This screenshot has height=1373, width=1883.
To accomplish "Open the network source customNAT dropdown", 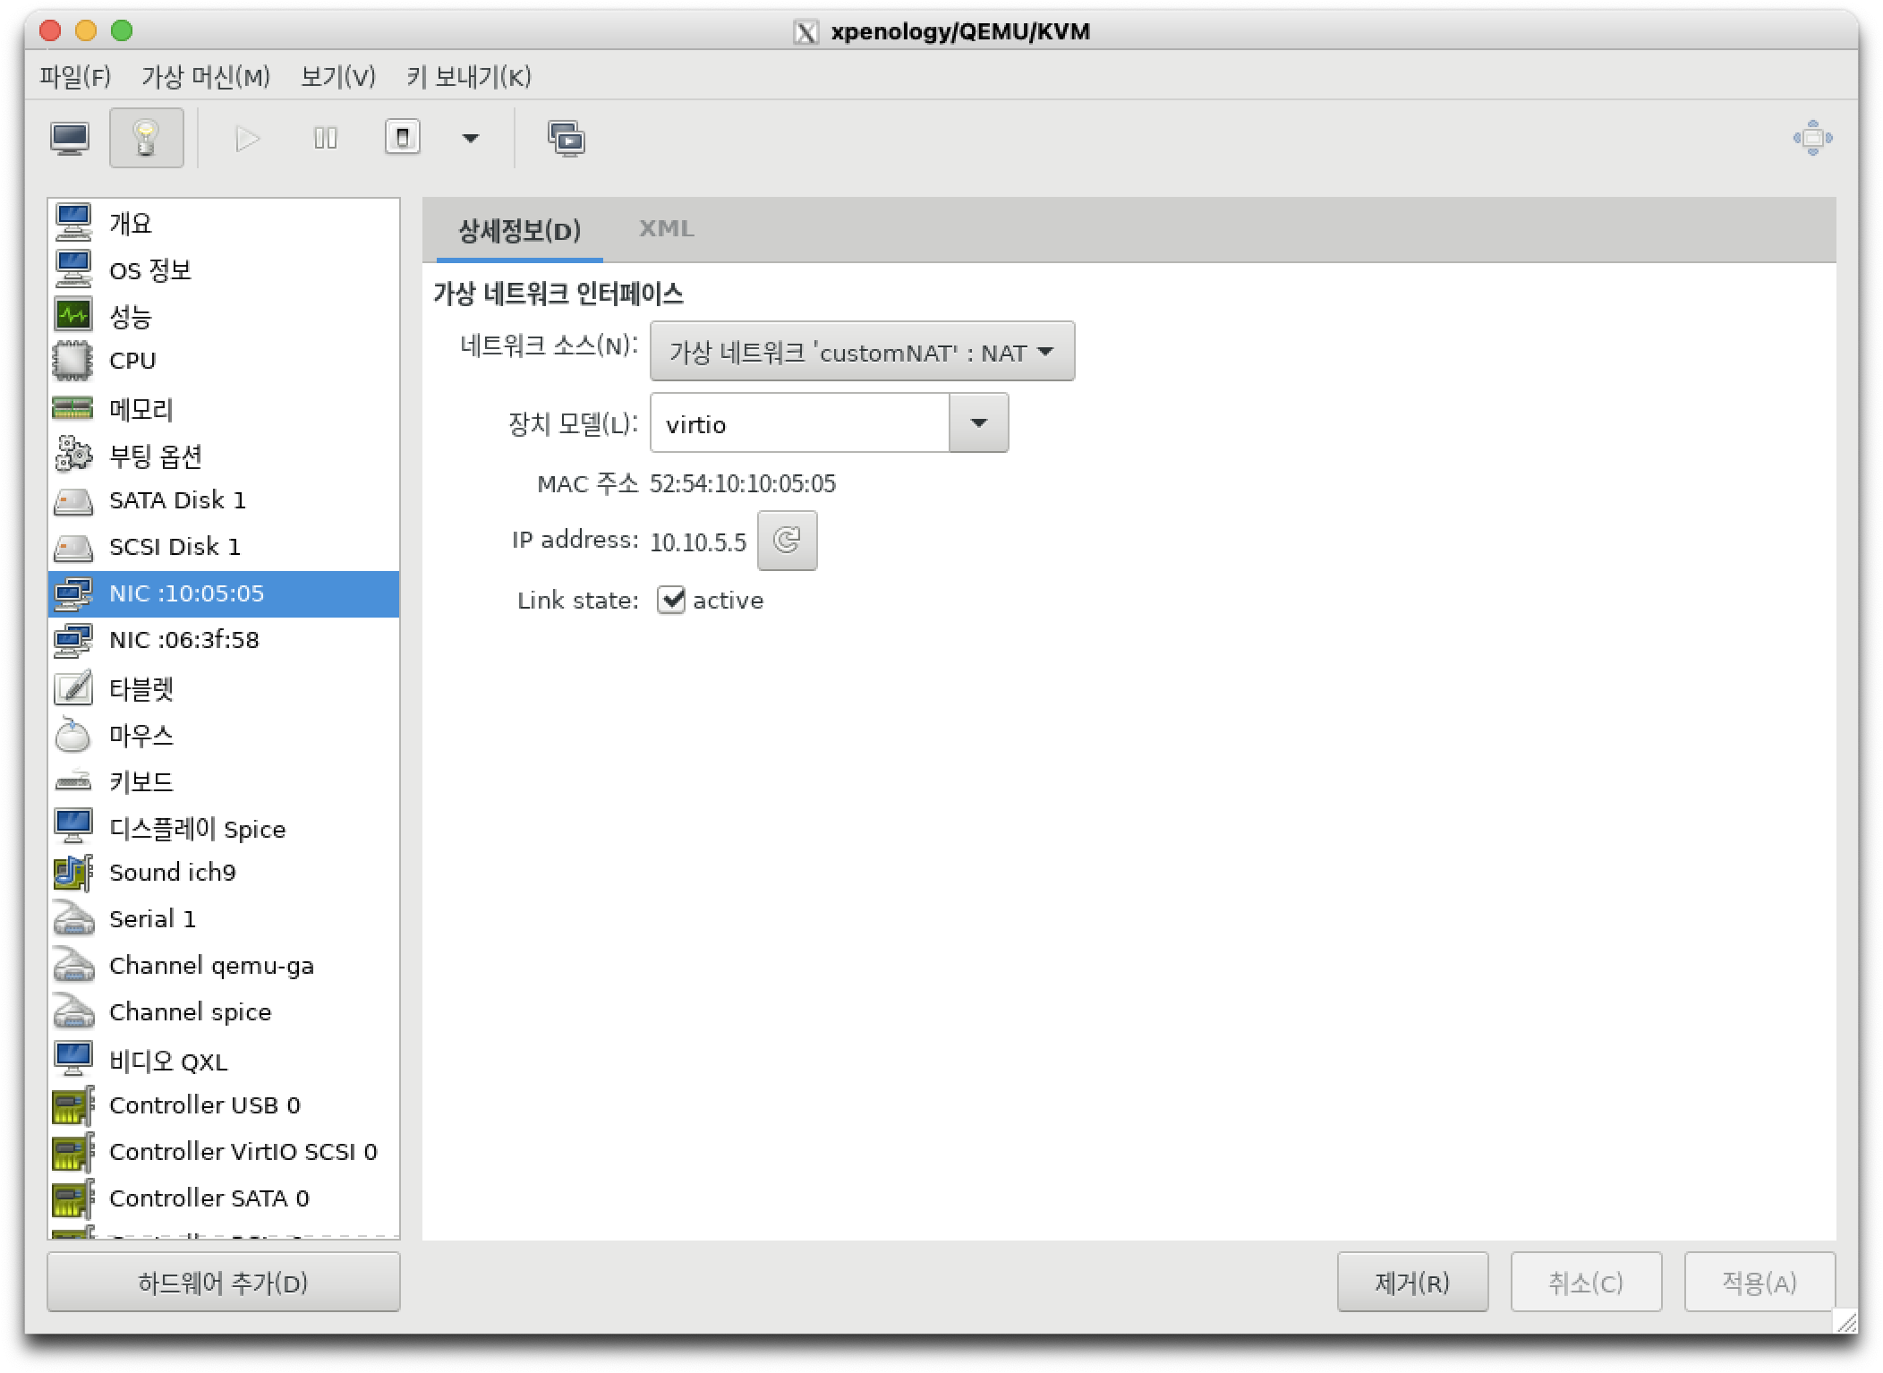I will (861, 352).
